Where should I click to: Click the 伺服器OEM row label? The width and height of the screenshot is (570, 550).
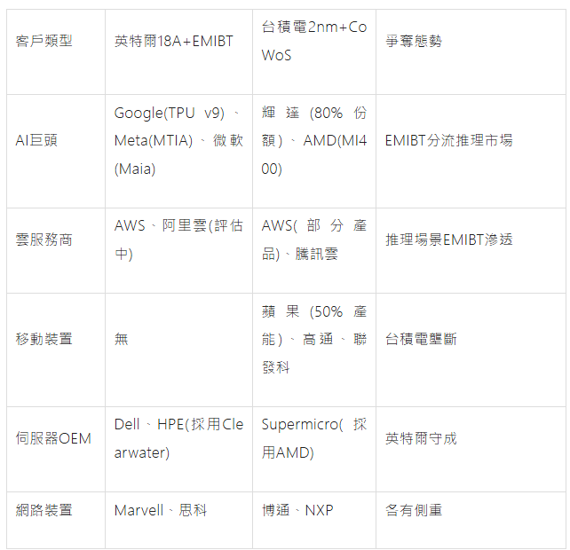pos(53,438)
